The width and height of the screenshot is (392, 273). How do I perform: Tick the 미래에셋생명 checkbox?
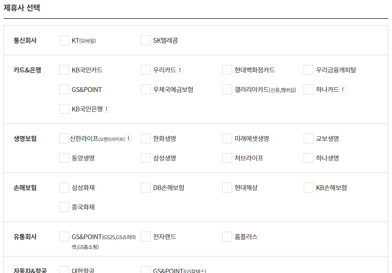coord(227,138)
